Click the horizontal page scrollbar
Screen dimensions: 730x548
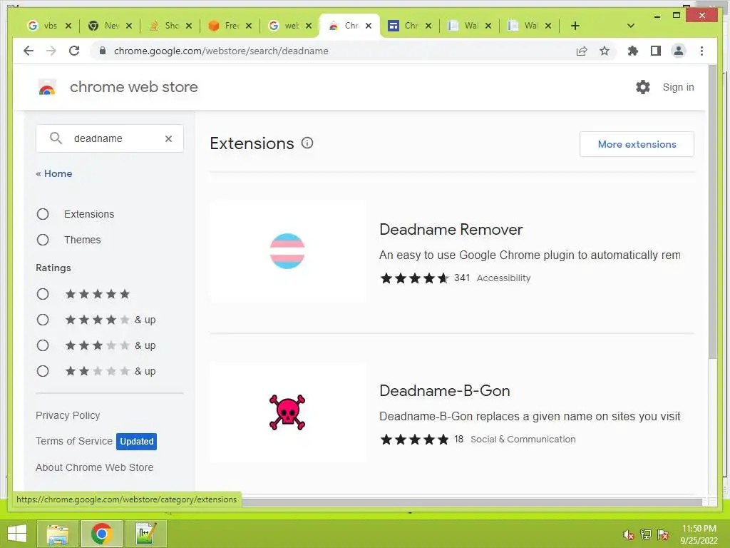pos(471,502)
